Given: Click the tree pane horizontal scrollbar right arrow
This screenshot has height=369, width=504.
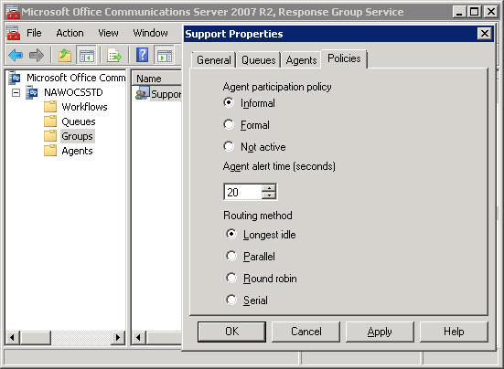Looking at the screenshot, I should pos(118,338).
